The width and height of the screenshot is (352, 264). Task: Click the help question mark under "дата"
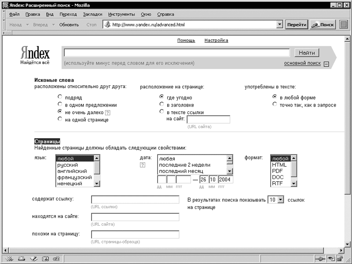pyautogui.click(x=142, y=165)
